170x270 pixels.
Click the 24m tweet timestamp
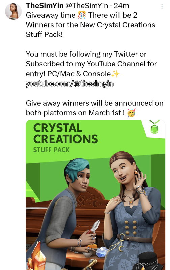click(121, 6)
